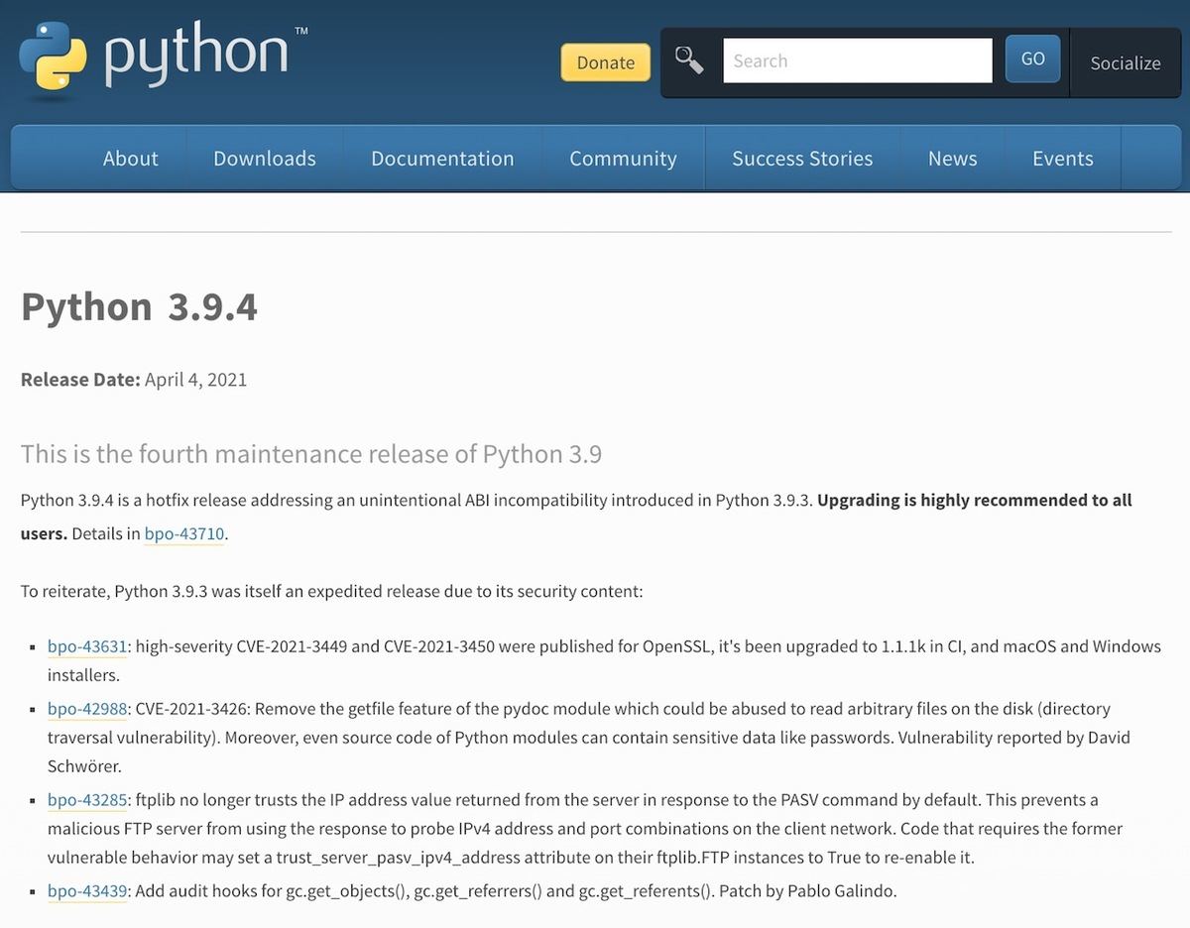1190x928 pixels.
Task: Open the Downloads menu
Action: 265,159
